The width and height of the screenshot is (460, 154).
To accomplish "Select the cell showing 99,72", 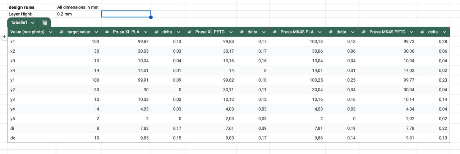I will point(387,42).
